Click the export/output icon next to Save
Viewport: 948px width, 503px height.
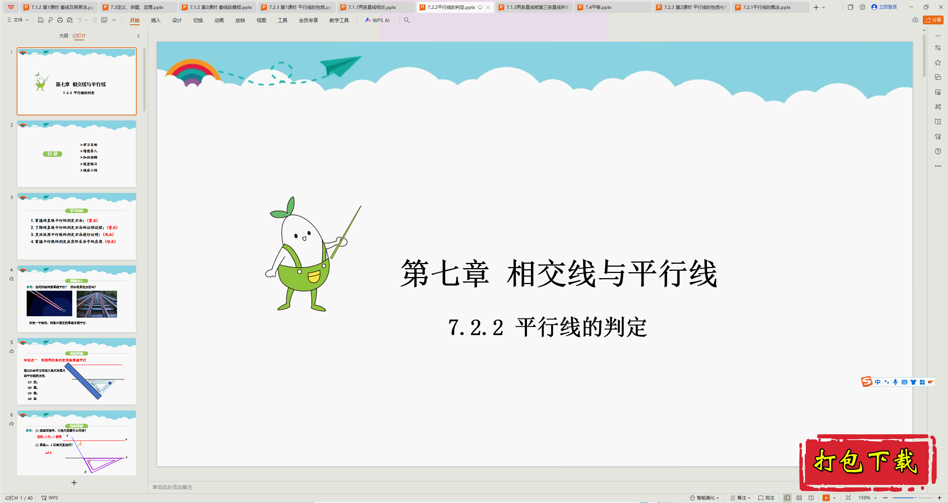50,20
